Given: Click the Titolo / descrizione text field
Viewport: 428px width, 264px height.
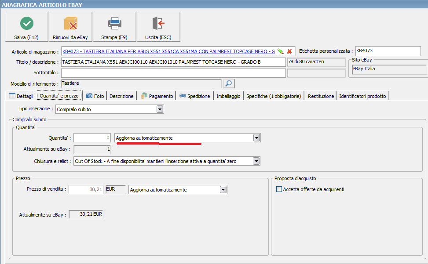Looking at the screenshot, I should click(173, 62).
